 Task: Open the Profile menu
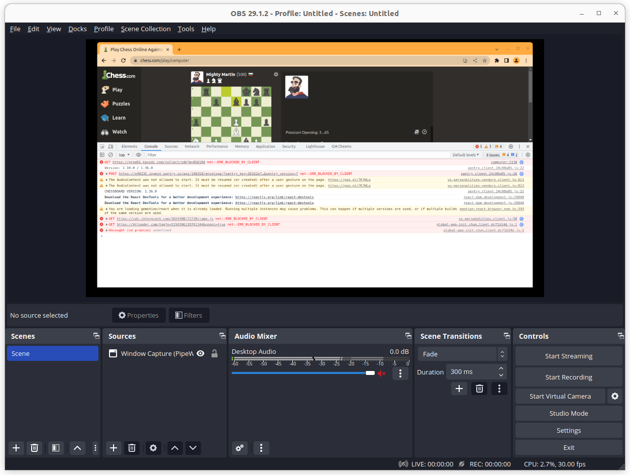pyautogui.click(x=103, y=29)
